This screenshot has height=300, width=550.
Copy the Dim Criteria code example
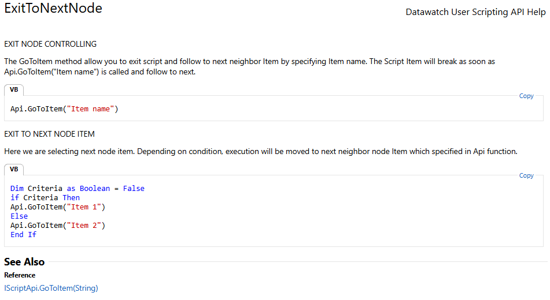[526, 175]
